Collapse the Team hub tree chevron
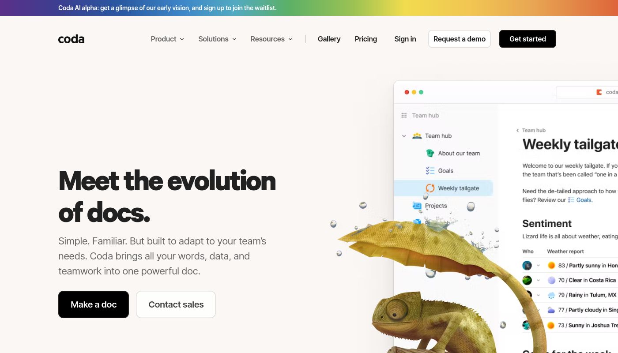 click(x=404, y=136)
